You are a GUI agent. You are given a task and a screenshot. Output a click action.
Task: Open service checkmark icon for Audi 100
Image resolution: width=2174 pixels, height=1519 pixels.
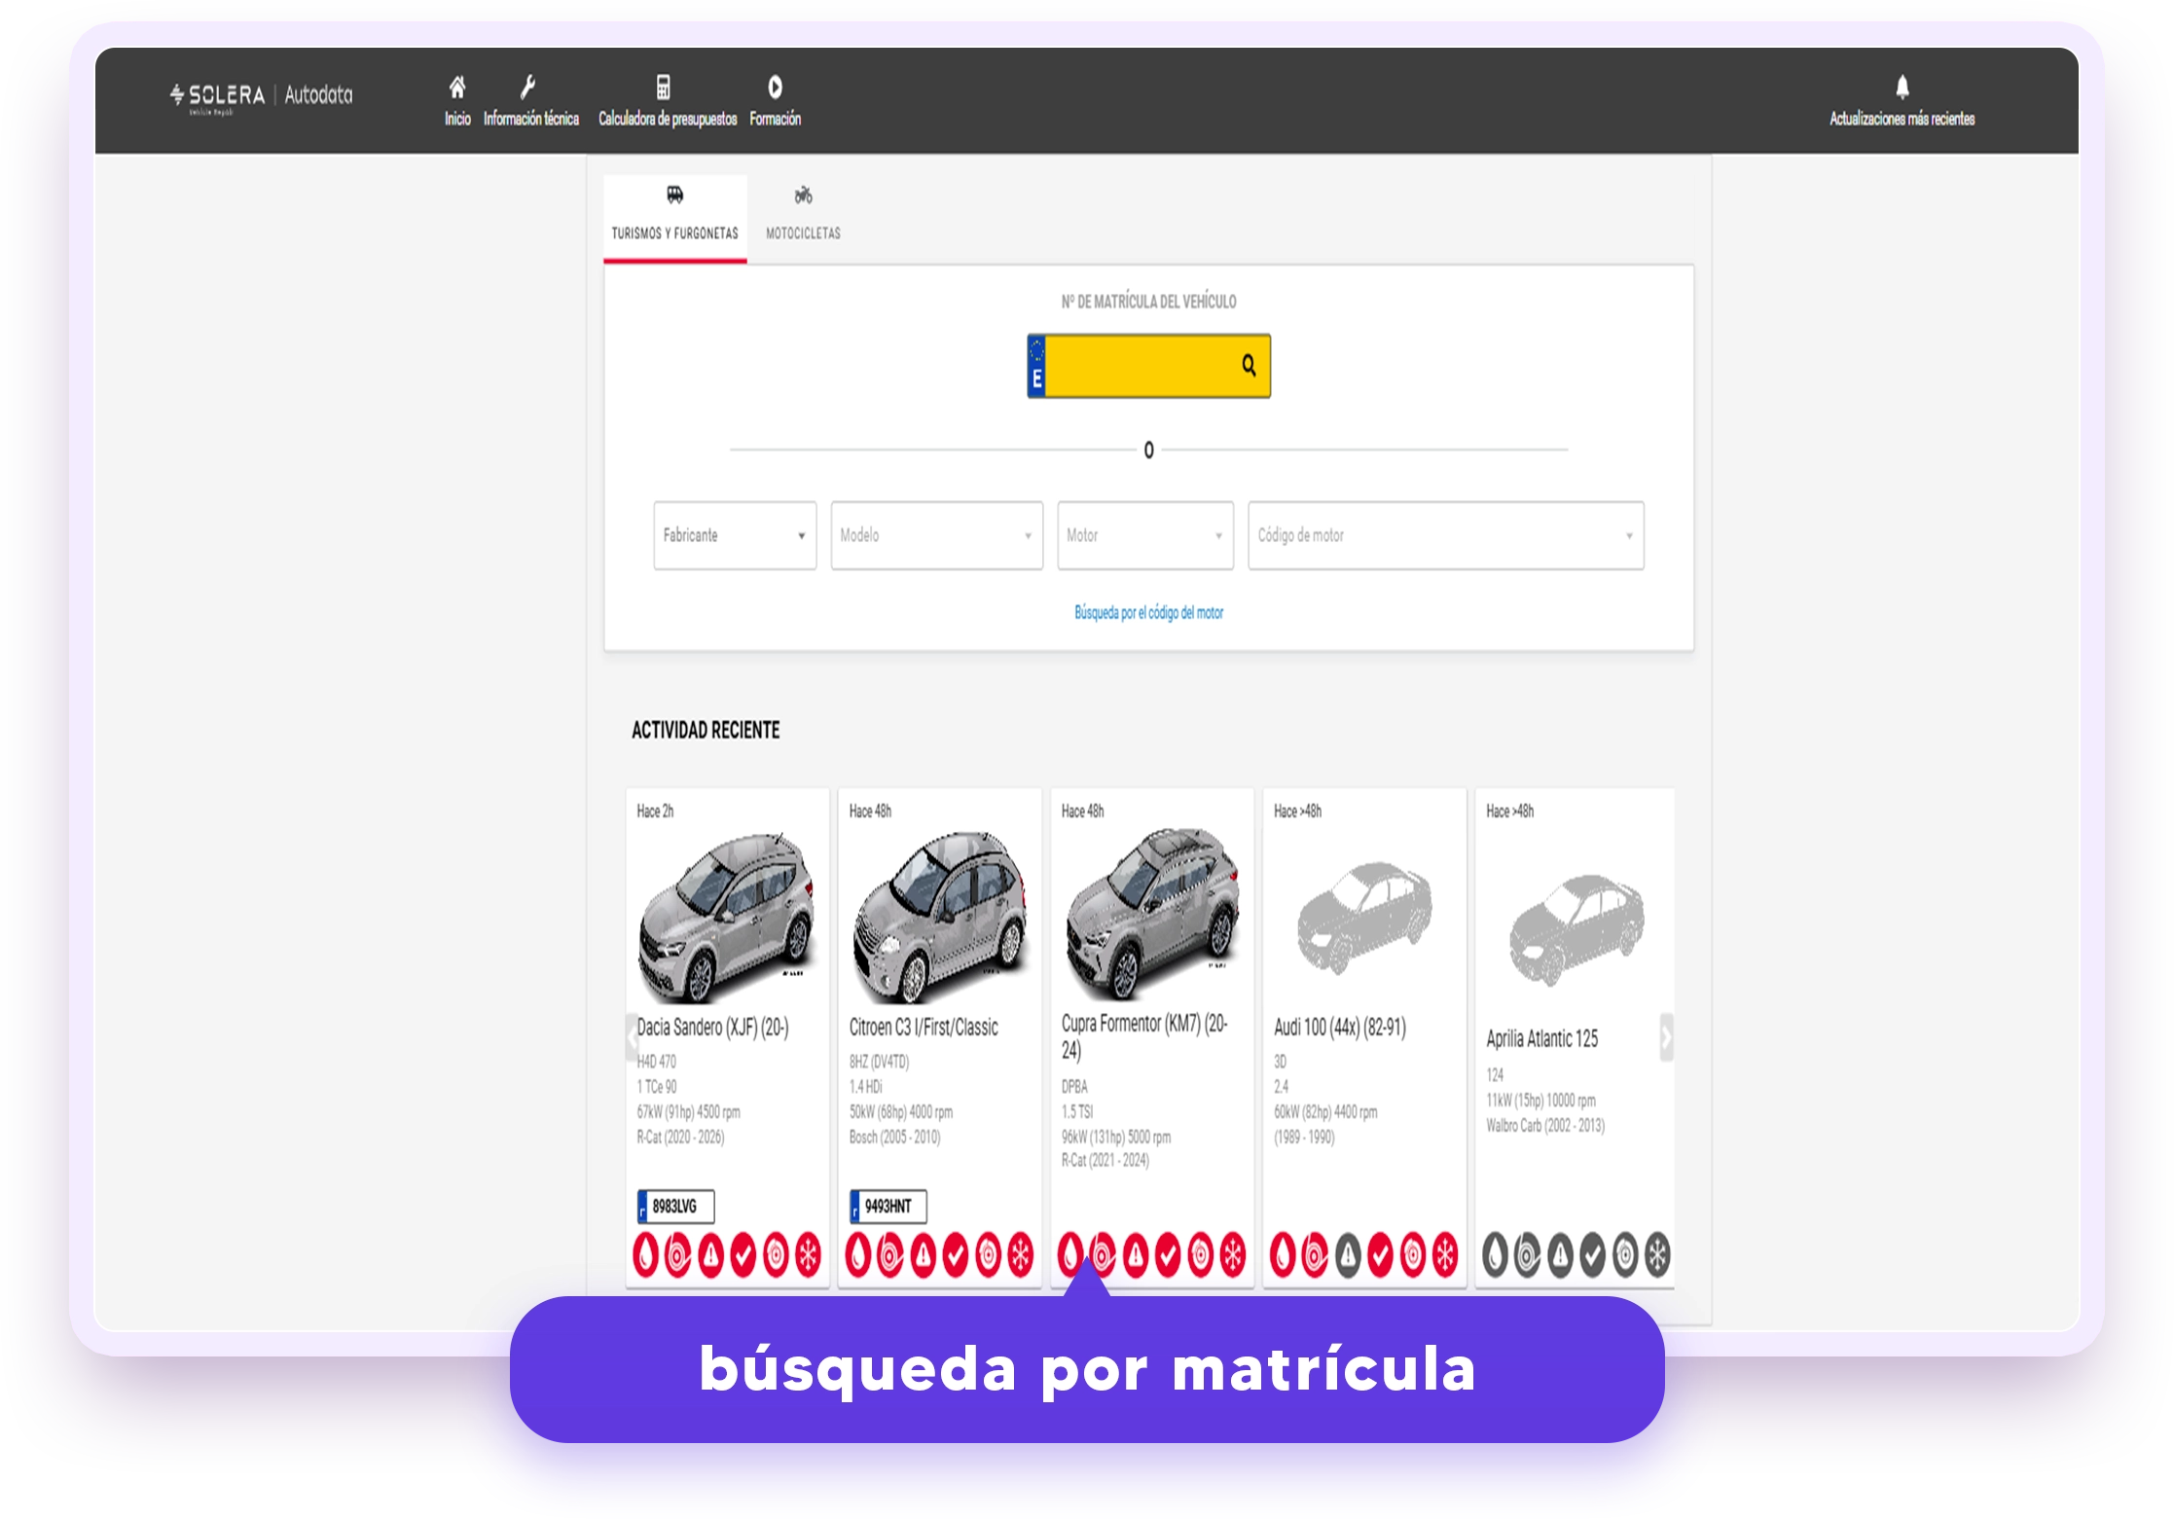1380,1254
